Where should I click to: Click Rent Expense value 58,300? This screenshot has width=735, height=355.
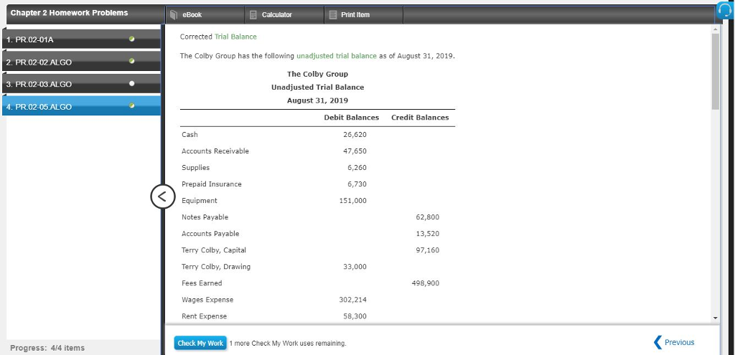point(355,316)
